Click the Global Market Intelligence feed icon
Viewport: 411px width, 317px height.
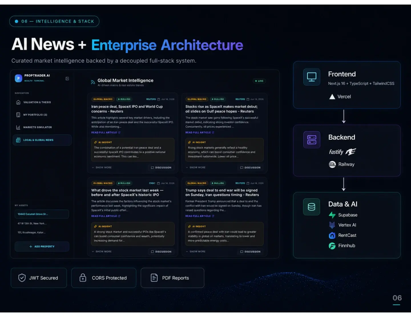[93, 82]
